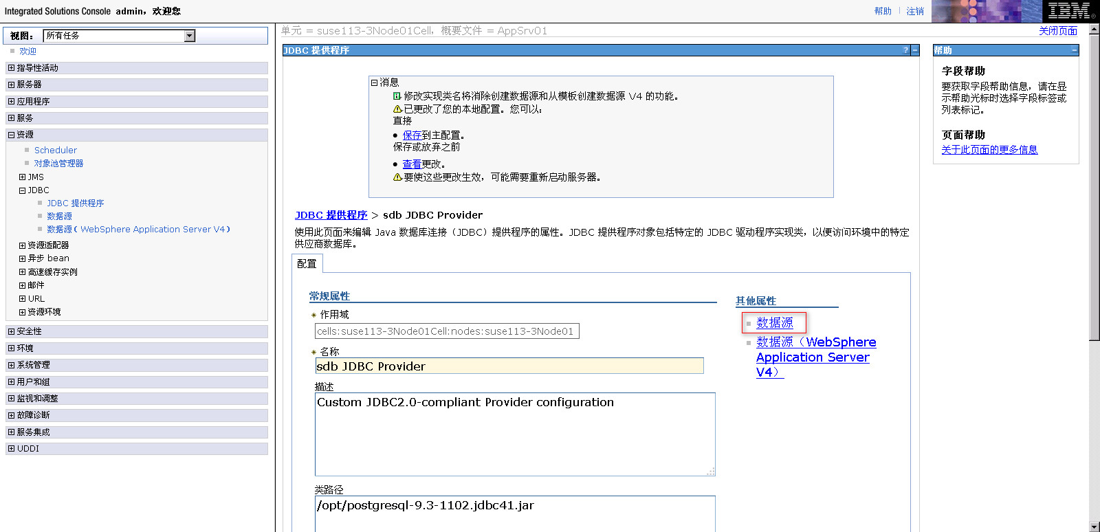This screenshot has height=532, width=1100.
Task: Expand 故障诊断 section
Action: coord(11,415)
